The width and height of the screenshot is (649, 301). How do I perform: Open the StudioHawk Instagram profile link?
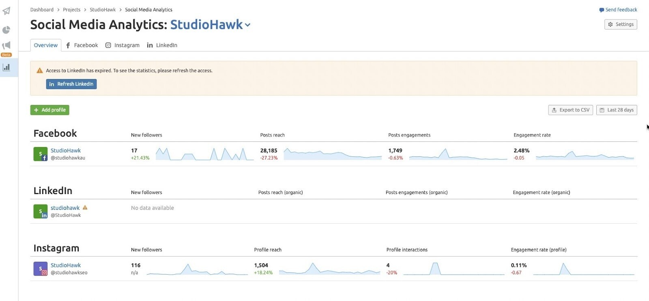point(66,265)
